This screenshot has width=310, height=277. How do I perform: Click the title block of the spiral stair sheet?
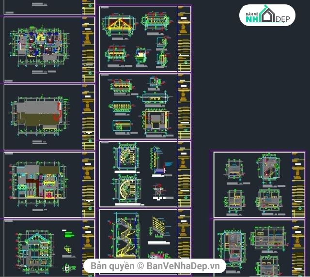(184, 173)
